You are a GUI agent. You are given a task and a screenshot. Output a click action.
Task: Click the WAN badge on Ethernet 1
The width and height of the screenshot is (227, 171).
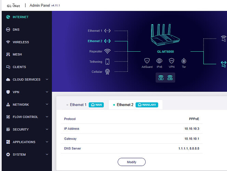click(x=96, y=105)
